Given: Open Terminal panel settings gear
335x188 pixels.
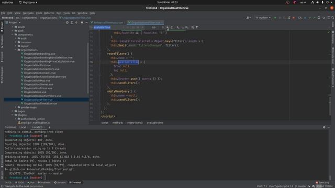Looking at the screenshot, I should tap(324, 127).
